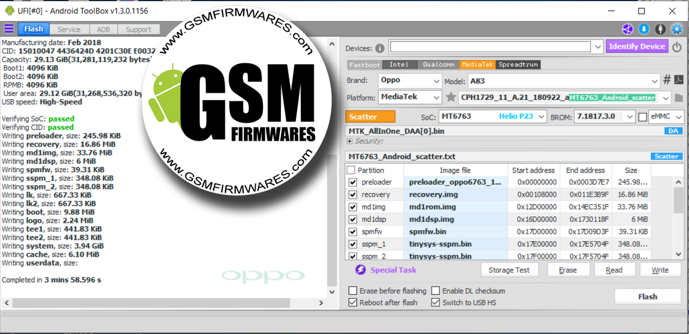The height and width of the screenshot is (334, 689).
Task: Enable Erase before flashing
Action: (x=353, y=291)
